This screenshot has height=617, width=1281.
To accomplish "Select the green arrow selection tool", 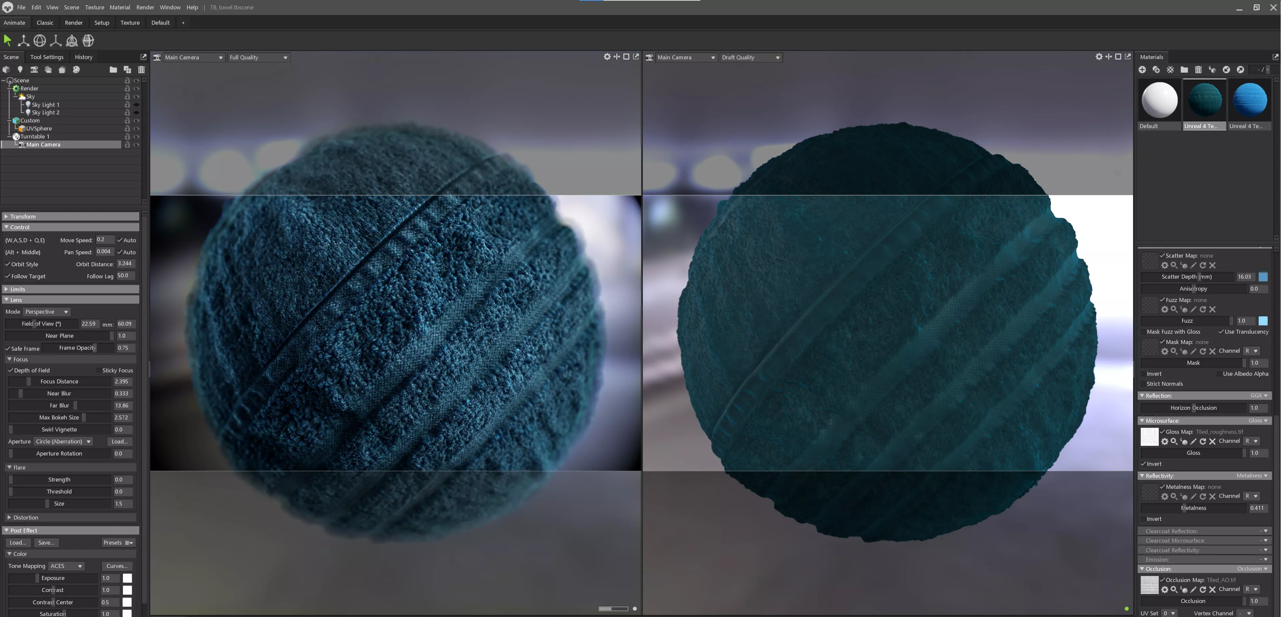I will 7,40.
